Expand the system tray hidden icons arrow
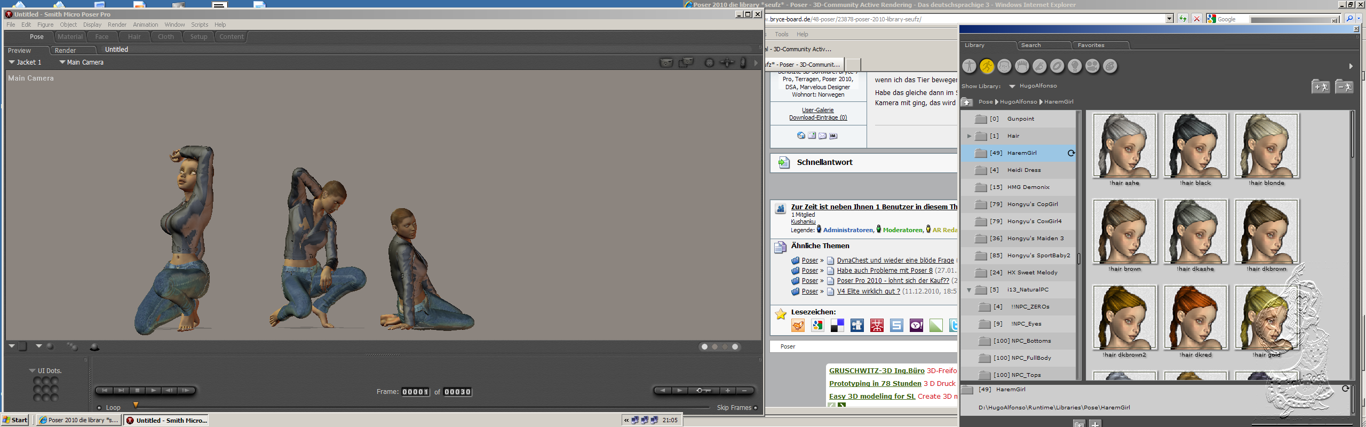Viewport: 1366px width, 427px height. (x=626, y=420)
